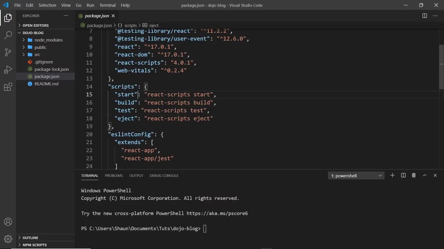Open the Run and Debug view

pyautogui.click(x=8, y=70)
